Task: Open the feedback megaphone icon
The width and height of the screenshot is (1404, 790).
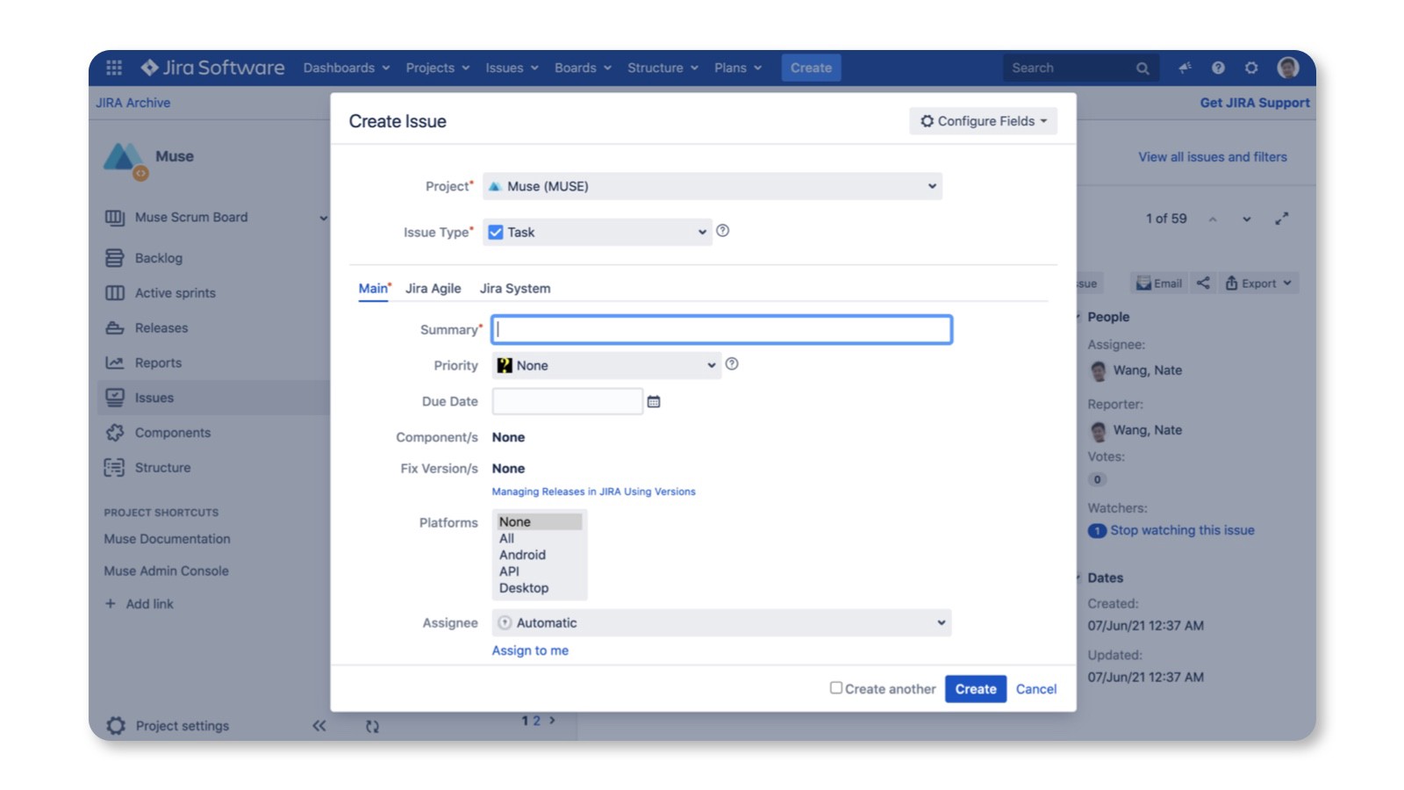Action: click(x=1185, y=68)
